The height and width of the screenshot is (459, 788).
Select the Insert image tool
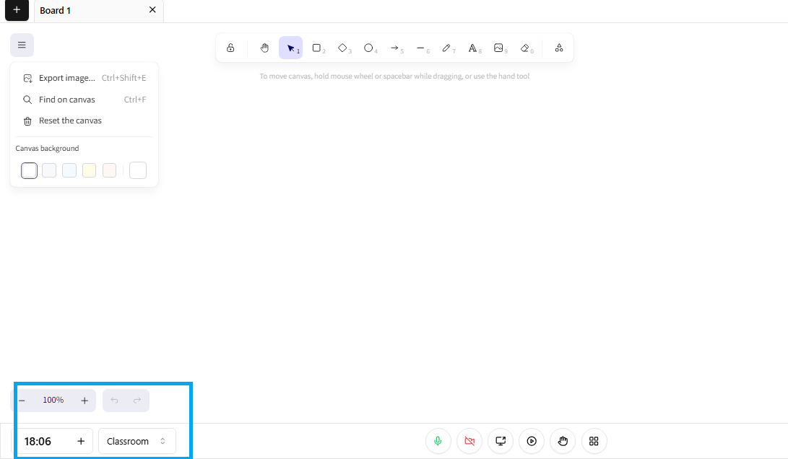click(x=498, y=48)
